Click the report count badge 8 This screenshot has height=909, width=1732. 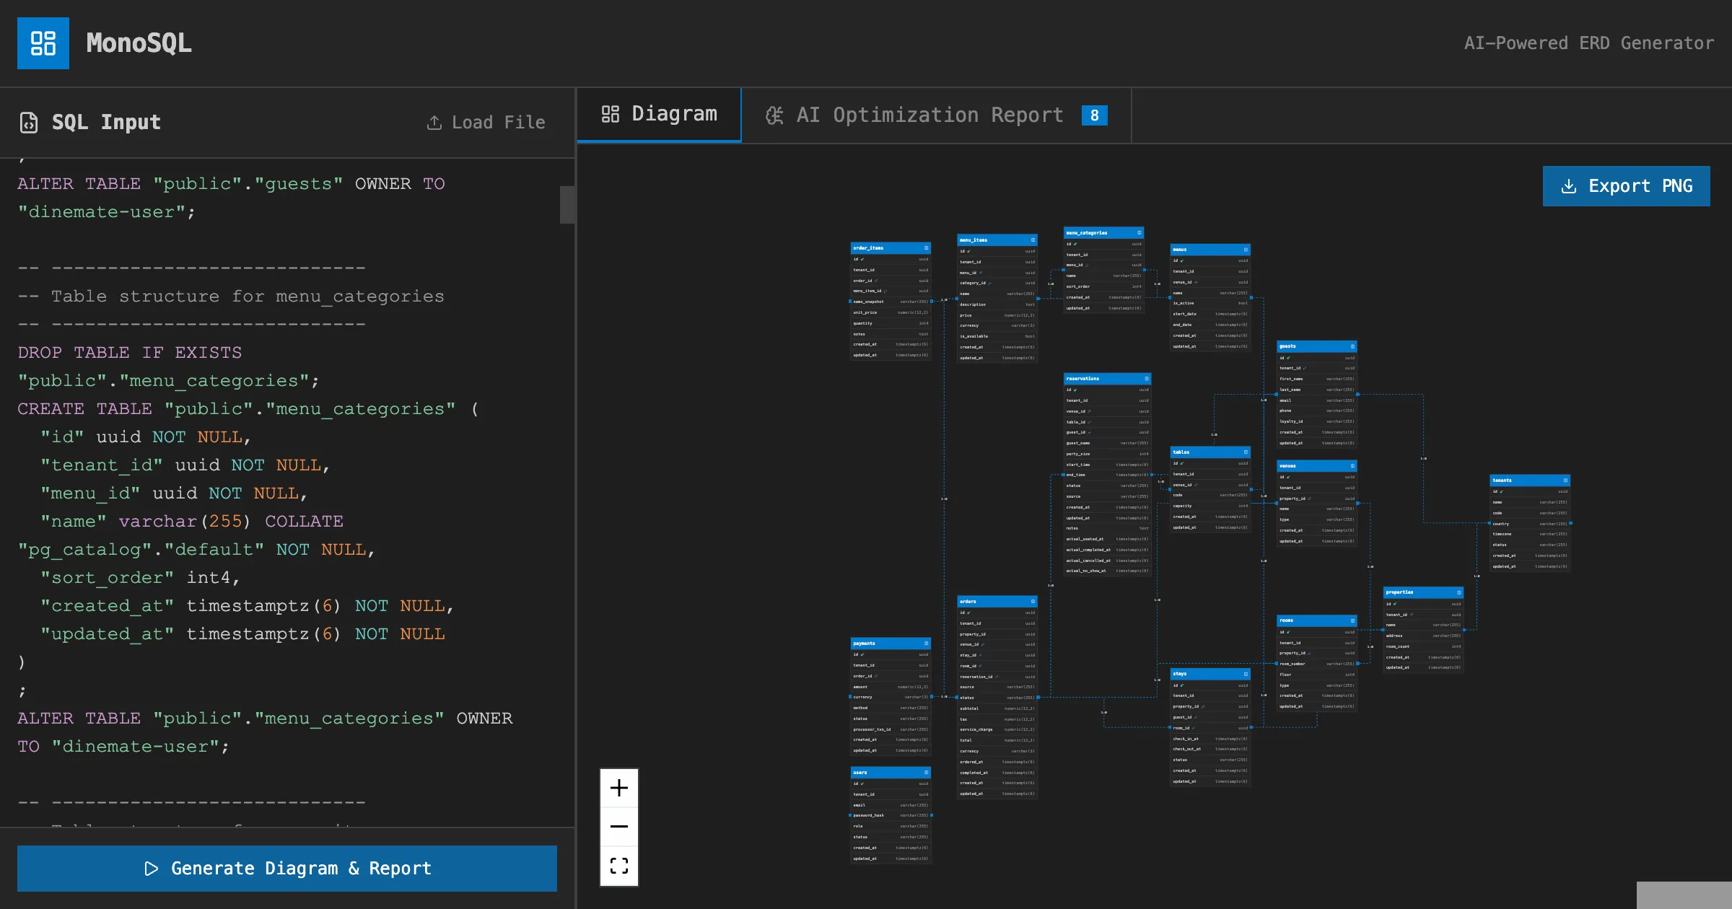coord(1094,115)
